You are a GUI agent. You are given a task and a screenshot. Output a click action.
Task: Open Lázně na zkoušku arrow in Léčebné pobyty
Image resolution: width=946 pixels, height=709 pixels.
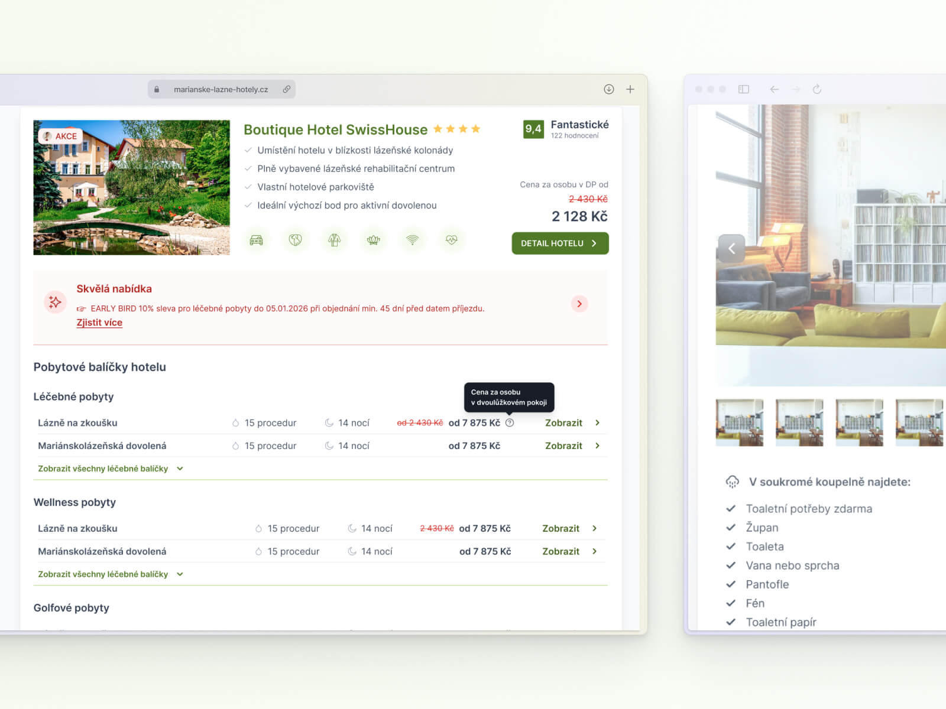pyautogui.click(x=597, y=422)
